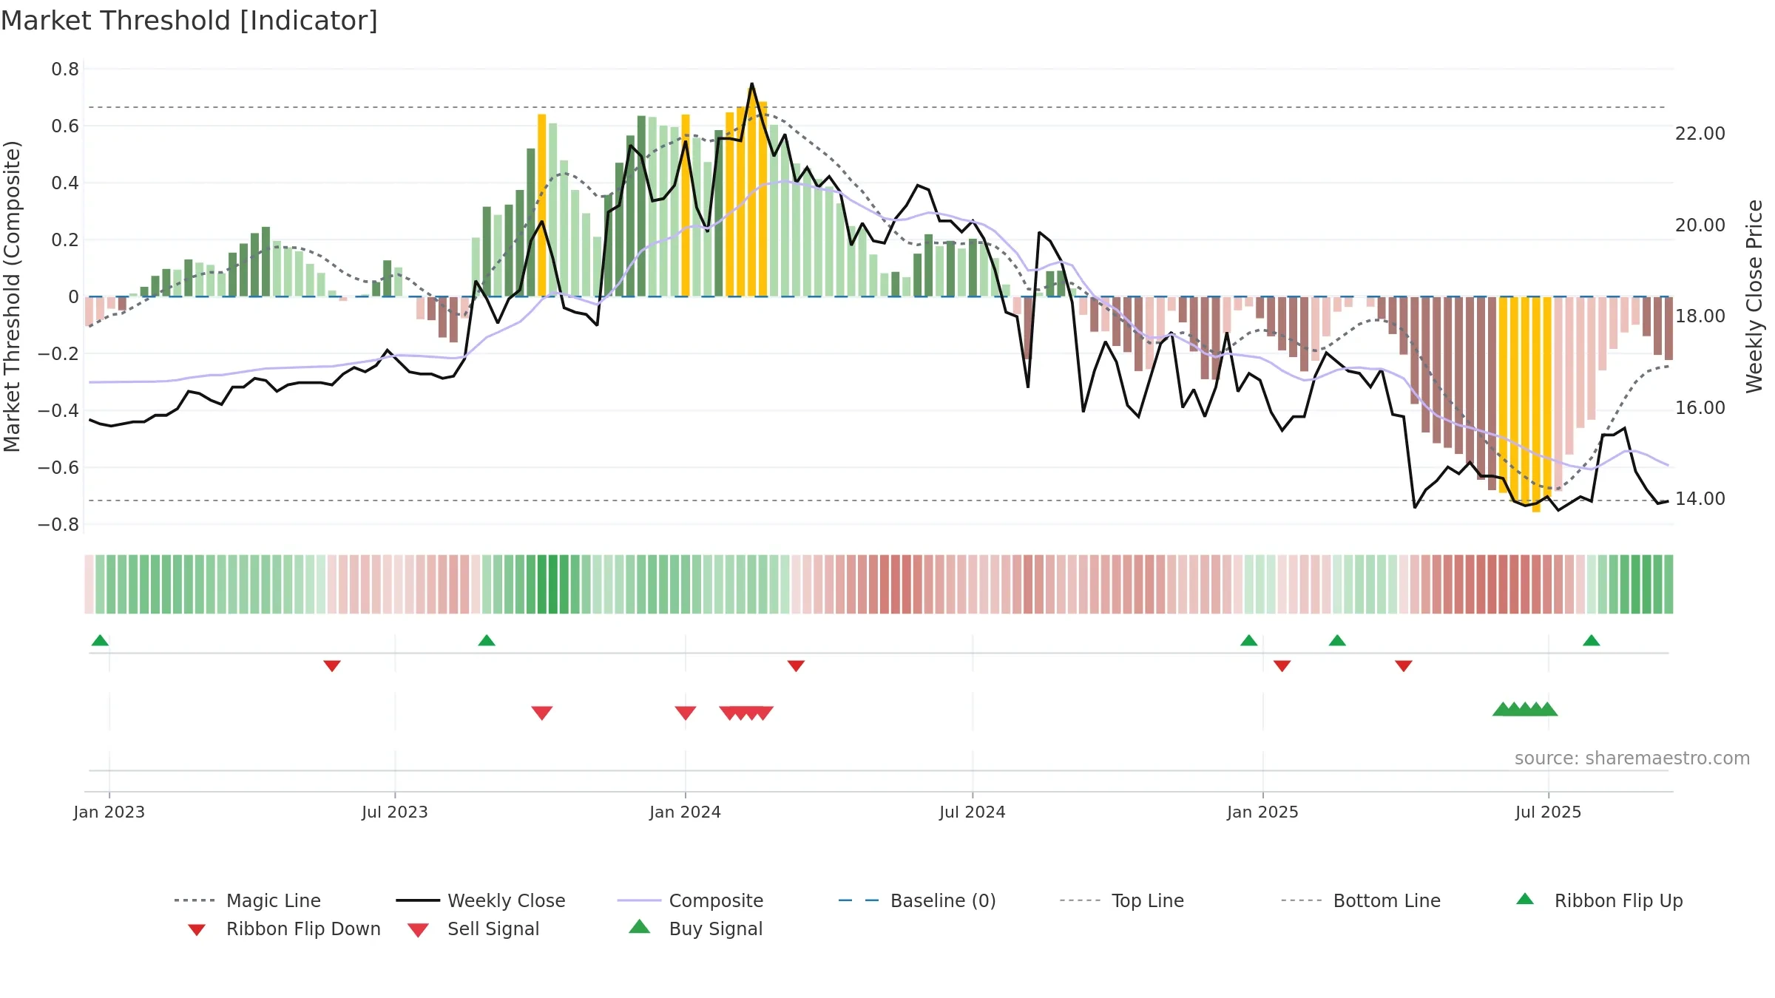Toggle Ribbon Flip Down legend entry
Image resolution: width=1775 pixels, height=998 pixels.
pos(283,929)
